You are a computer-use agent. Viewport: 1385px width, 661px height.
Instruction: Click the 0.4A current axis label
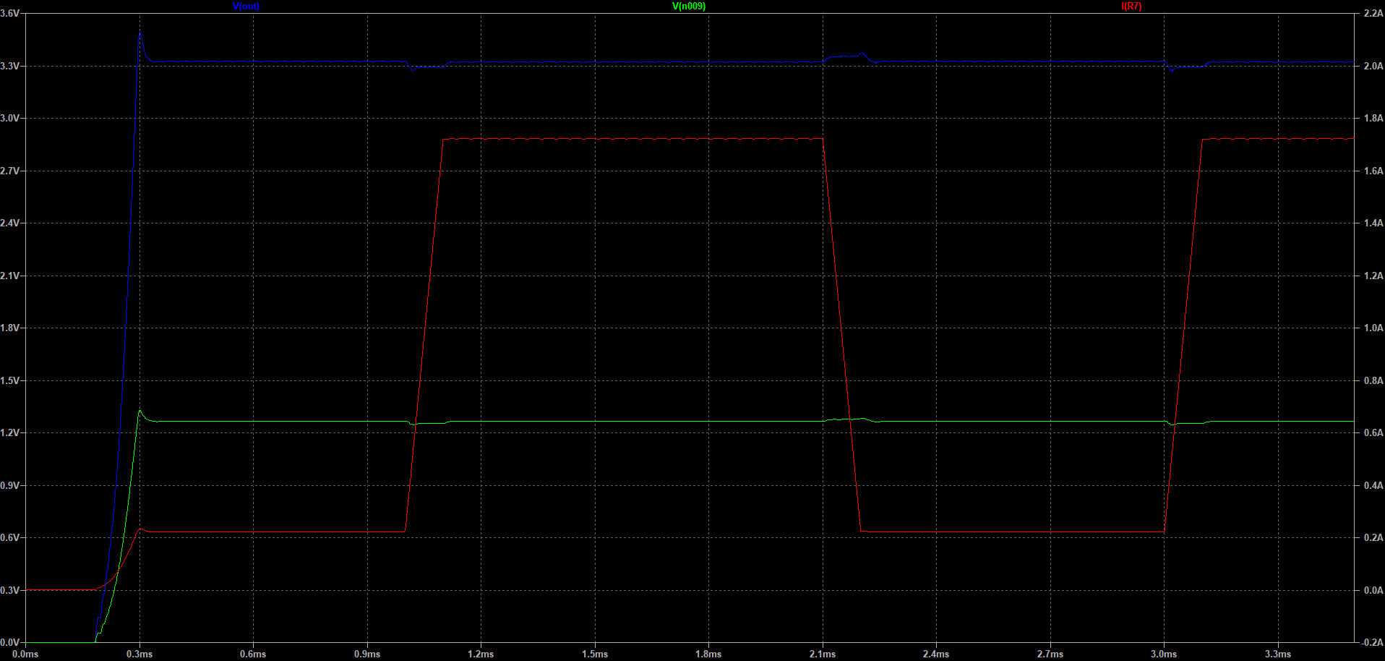point(1373,485)
